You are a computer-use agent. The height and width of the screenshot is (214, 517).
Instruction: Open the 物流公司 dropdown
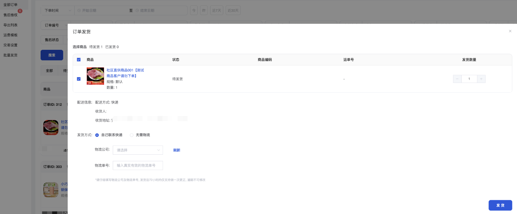[x=138, y=150]
